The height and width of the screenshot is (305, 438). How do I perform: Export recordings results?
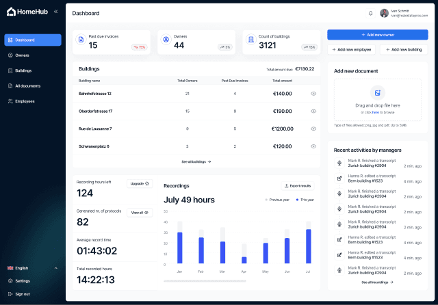point(298,186)
